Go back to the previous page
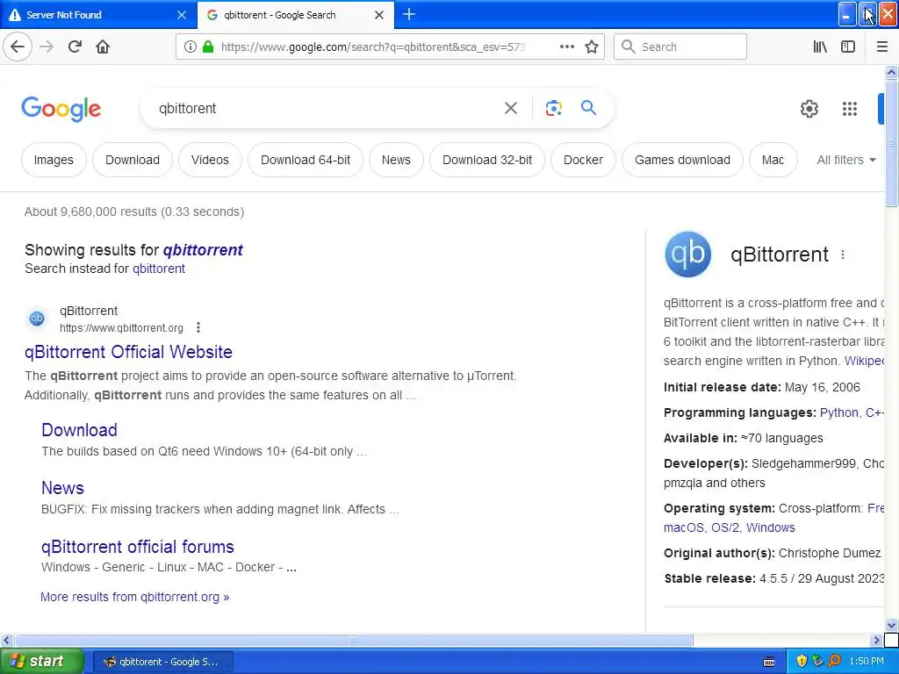The width and height of the screenshot is (899, 674). [18, 47]
